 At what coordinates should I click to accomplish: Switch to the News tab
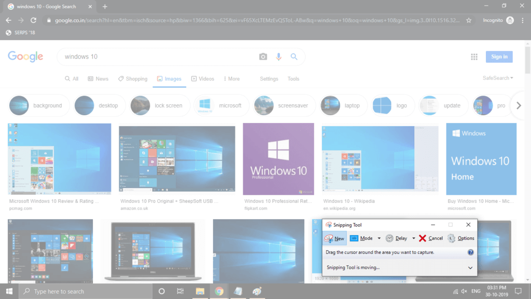98,79
